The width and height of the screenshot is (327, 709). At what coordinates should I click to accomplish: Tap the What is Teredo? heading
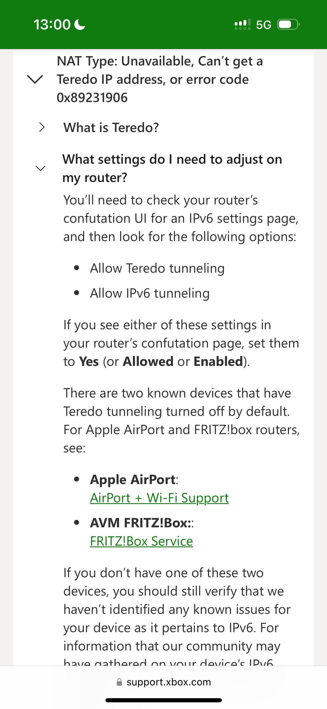pos(111,128)
